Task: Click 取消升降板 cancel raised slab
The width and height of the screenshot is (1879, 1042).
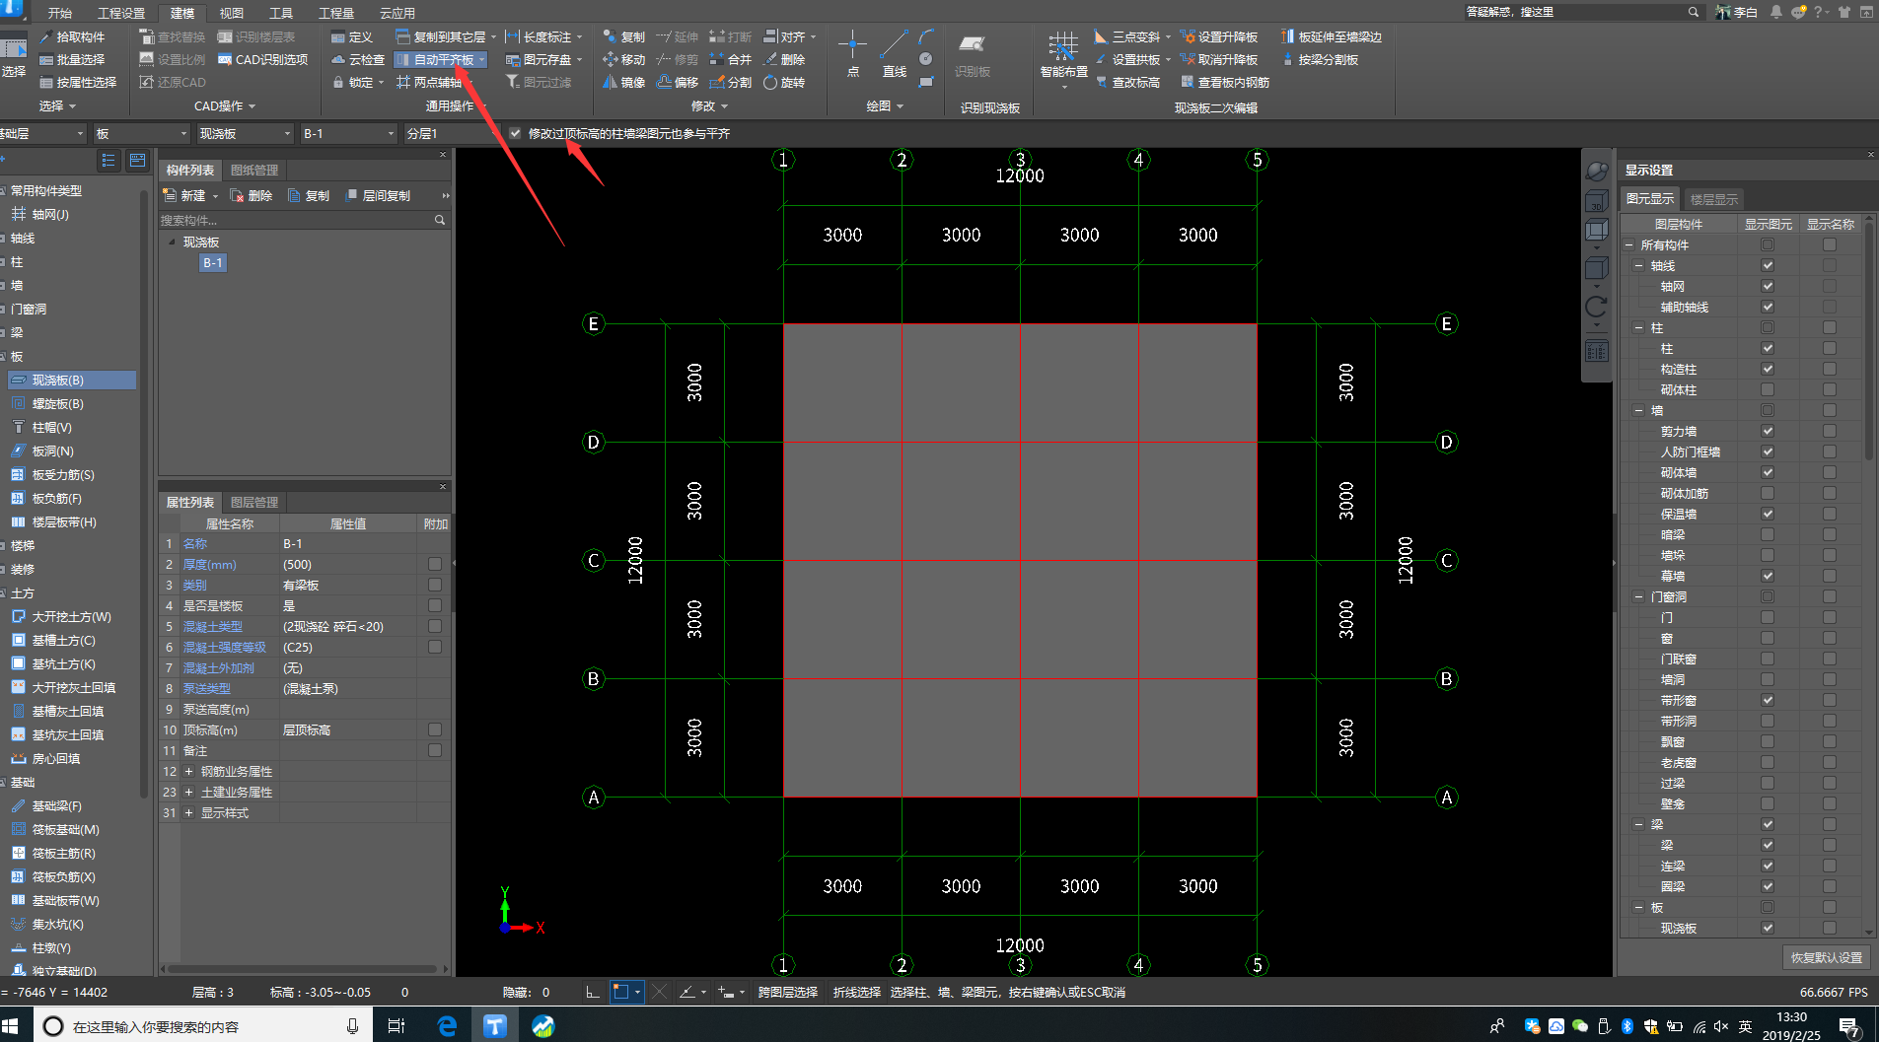Action: 1219,59
